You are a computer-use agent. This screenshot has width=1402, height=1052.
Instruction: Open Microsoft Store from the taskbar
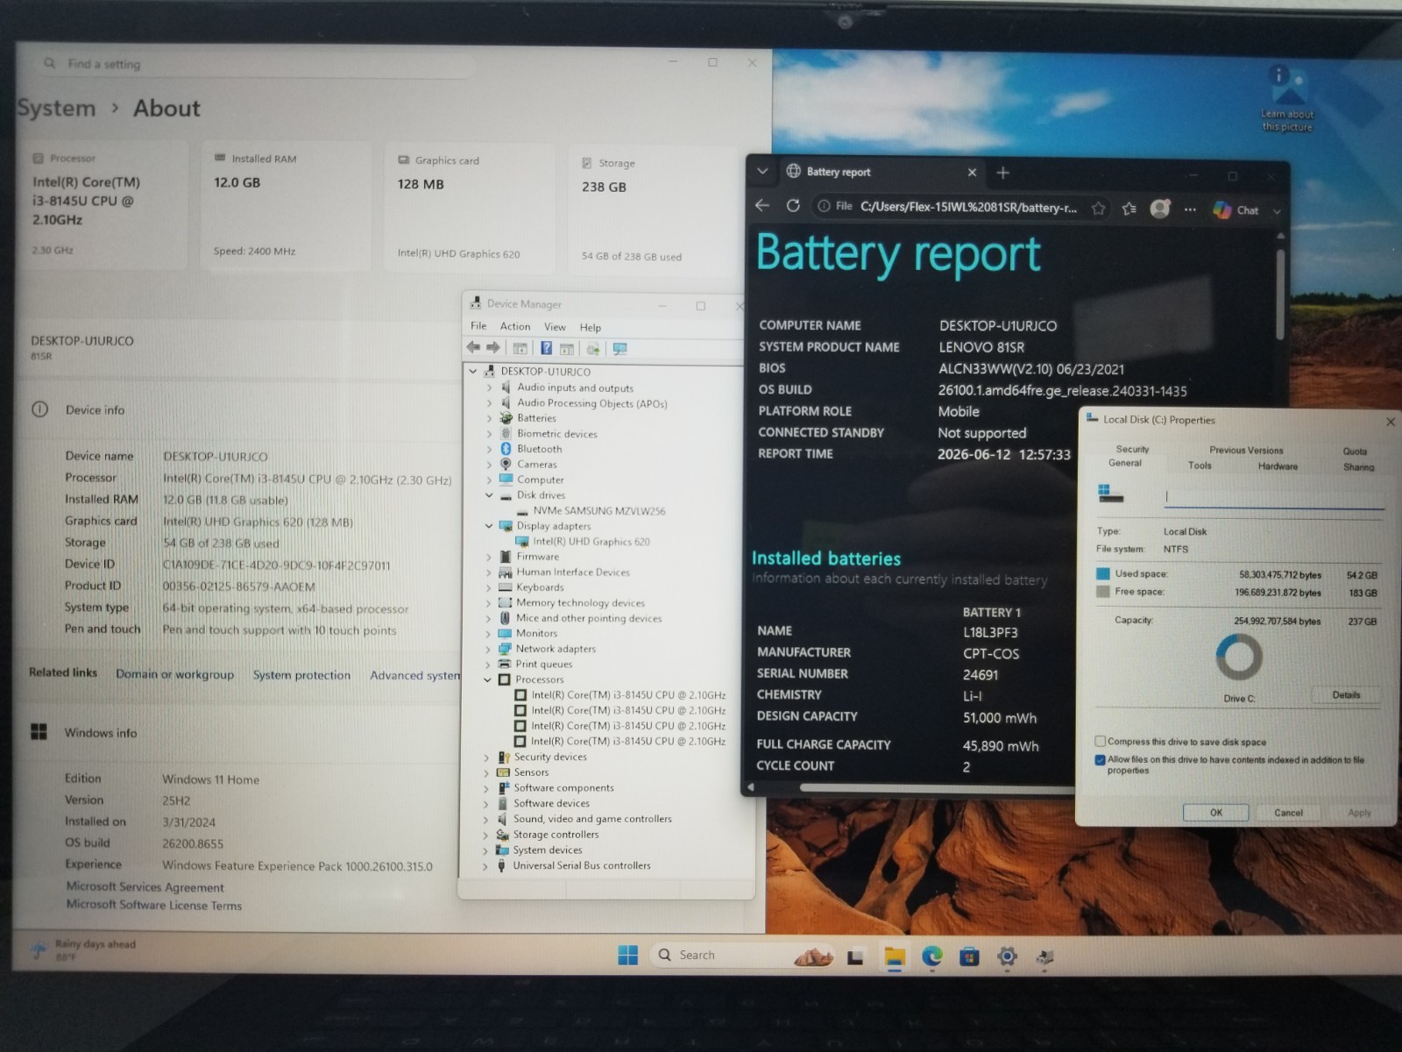(969, 956)
